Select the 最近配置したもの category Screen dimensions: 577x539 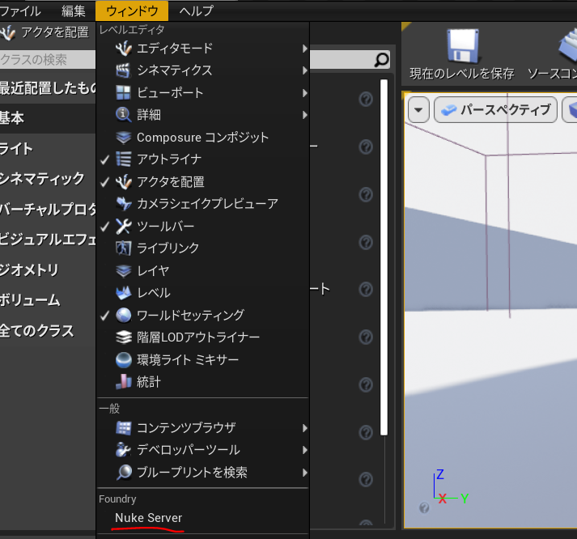(x=48, y=88)
